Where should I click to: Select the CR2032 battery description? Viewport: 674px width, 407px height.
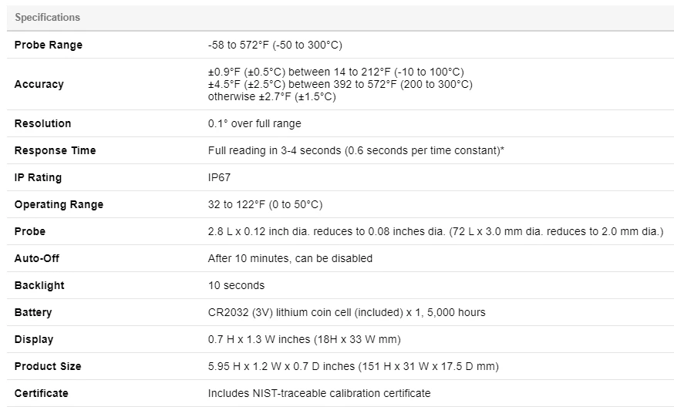(x=346, y=312)
